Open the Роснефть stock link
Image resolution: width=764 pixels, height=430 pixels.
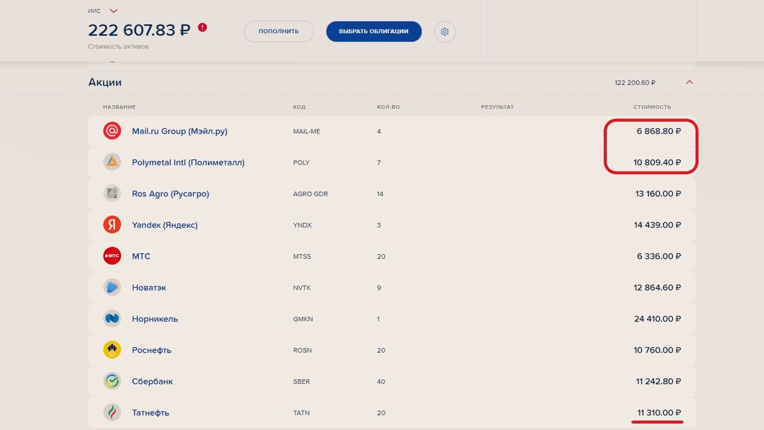pos(152,350)
